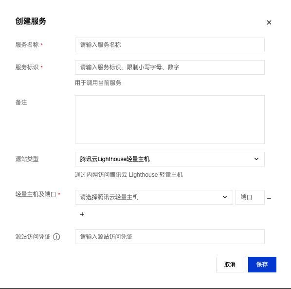Click the 请输入服务标识 input field
291x289 pixels.
[x=170, y=67]
